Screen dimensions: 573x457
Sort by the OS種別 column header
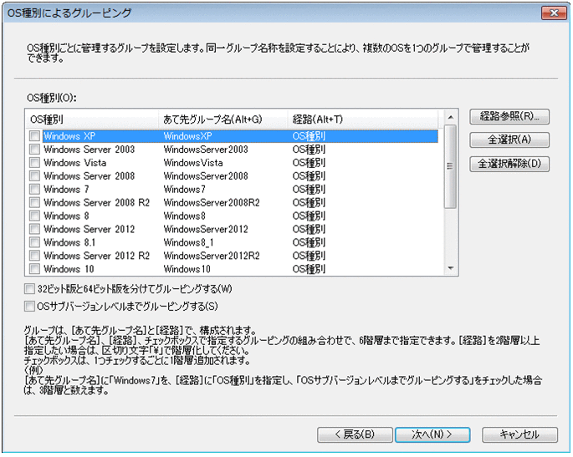92,119
